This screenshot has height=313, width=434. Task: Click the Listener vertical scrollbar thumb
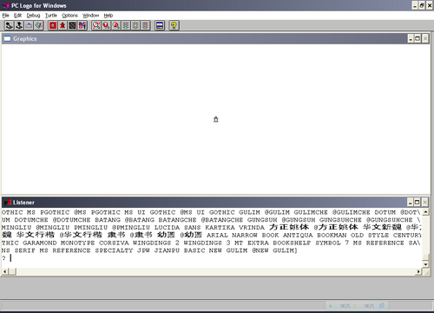click(x=425, y=257)
